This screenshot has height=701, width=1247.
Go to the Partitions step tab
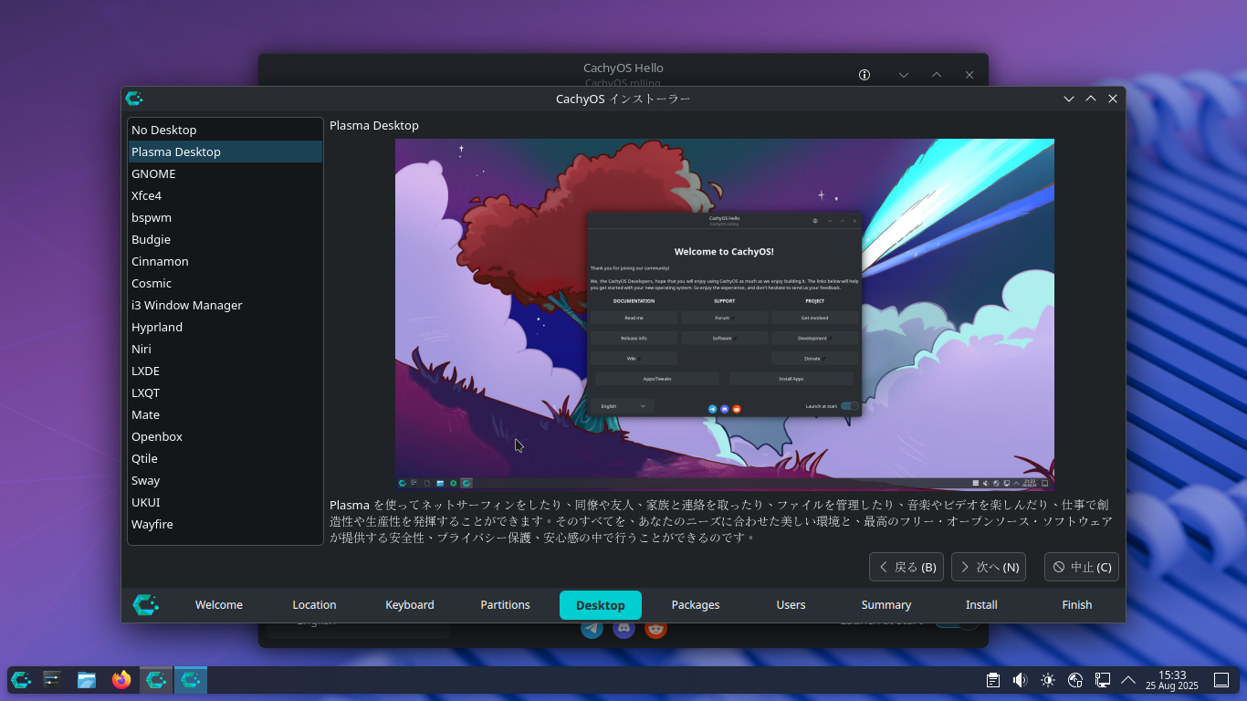click(x=505, y=605)
